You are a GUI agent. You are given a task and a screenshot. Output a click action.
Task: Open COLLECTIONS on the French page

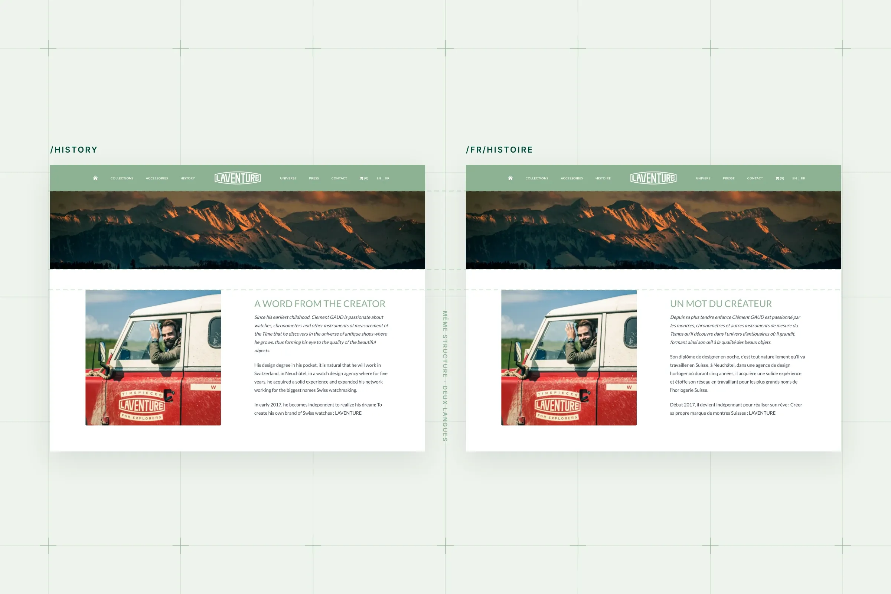click(x=537, y=179)
